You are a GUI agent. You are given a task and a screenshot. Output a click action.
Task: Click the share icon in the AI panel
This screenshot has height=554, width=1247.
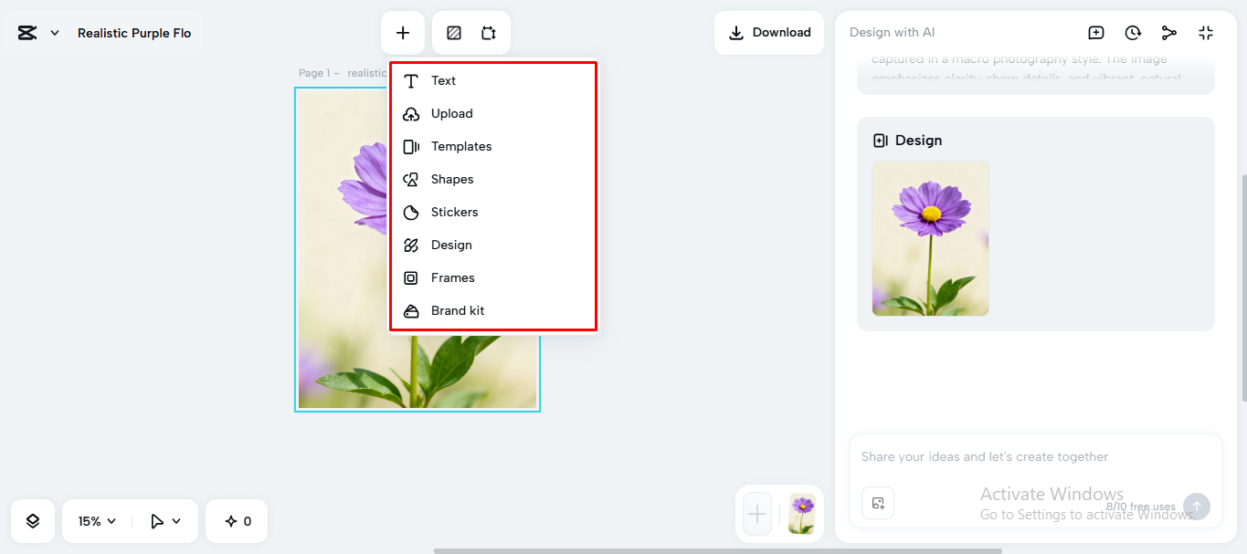pos(1169,32)
